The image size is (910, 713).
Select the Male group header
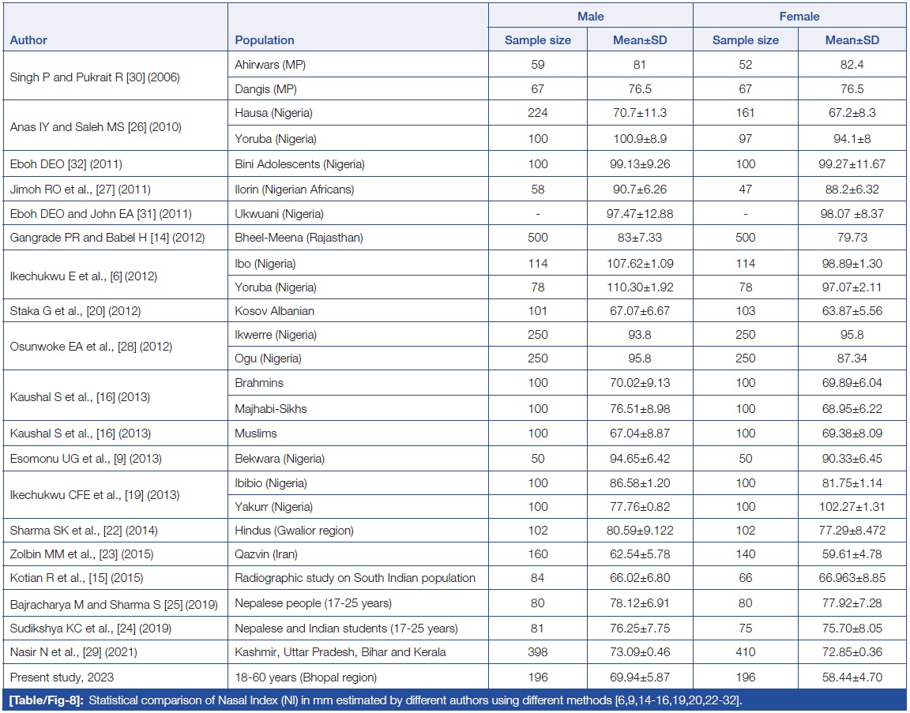pos(590,16)
